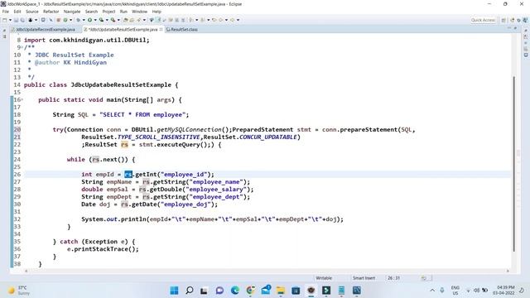Collapse main method at line 16
The image size is (530, 298).
22,99
